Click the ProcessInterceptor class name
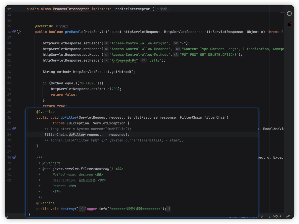This screenshot has width=299, height=224. [71, 9]
